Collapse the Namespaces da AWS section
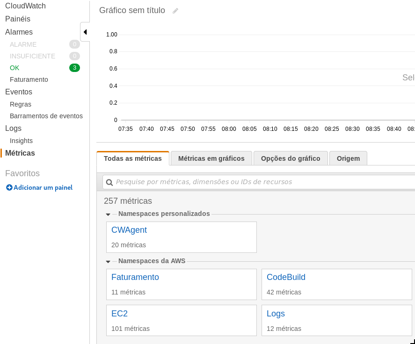 pos(108,261)
